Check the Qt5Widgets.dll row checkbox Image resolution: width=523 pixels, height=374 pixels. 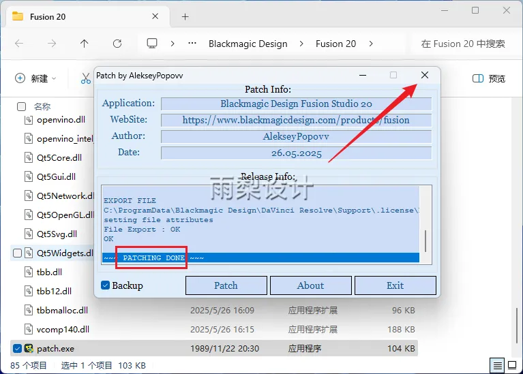click(17, 253)
